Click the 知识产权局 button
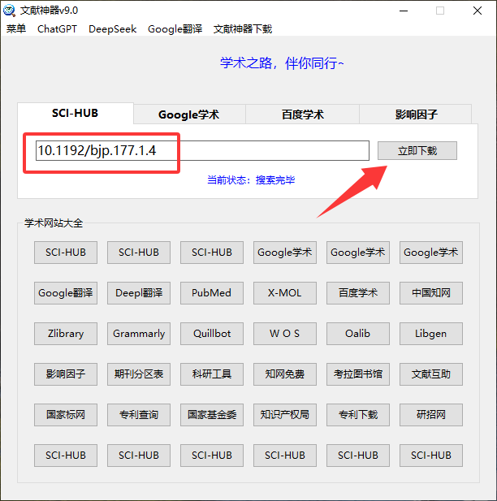 point(285,415)
